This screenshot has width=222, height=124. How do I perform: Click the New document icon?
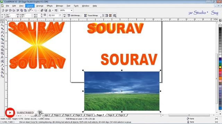(x=3, y=10)
